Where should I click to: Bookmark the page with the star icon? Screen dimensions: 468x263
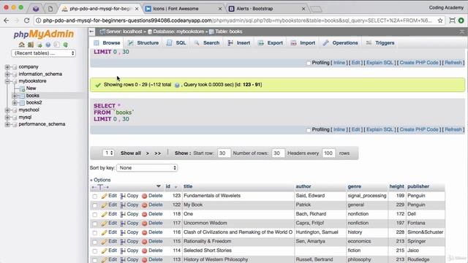pyautogui.click(x=440, y=20)
